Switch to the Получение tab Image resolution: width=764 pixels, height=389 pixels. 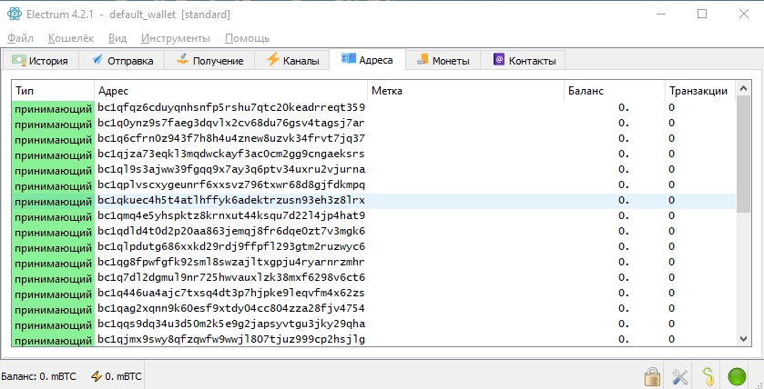pos(210,60)
